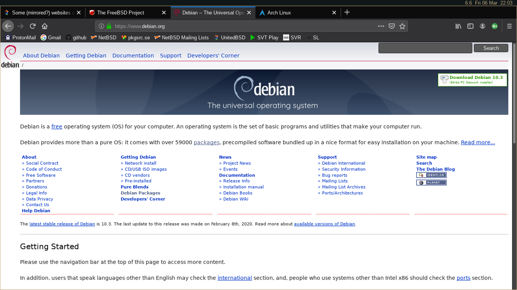Viewport: 517px width, 290px height.
Task: Open the CD/USB ISO images link
Action: (145, 169)
